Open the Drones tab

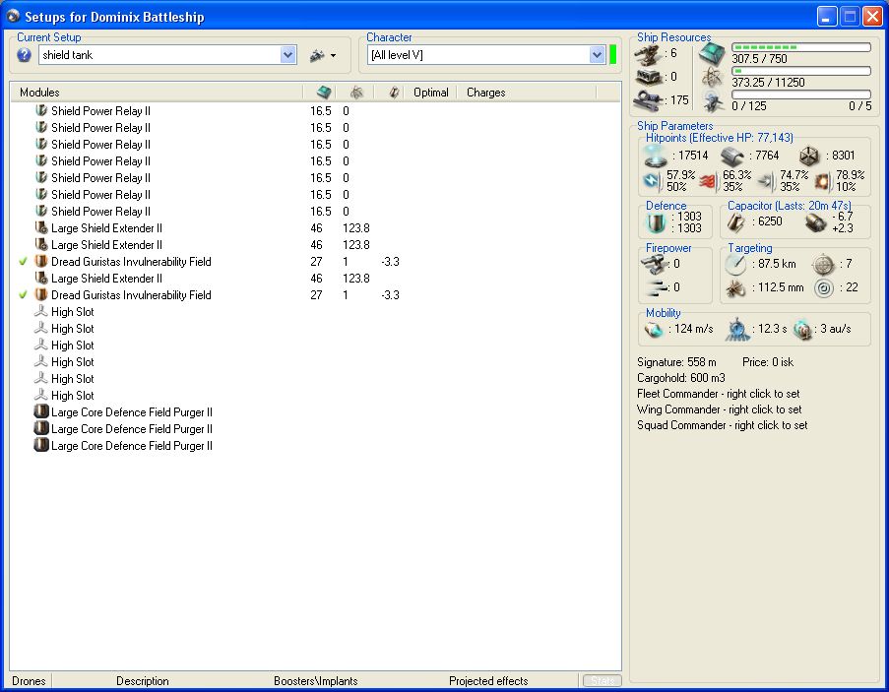pos(29,680)
